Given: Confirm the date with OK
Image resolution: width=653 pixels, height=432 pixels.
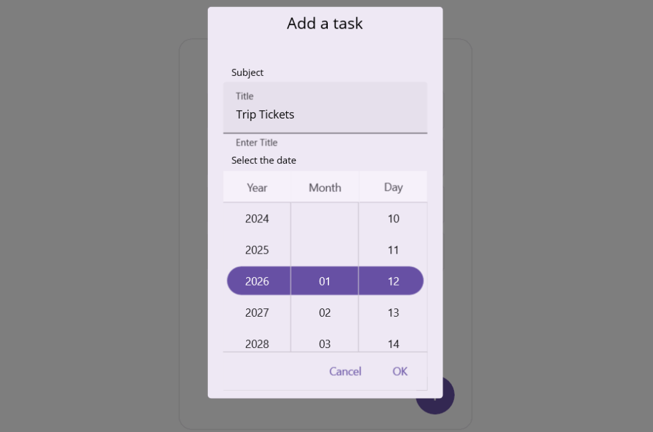Looking at the screenshot, I should (x=400, y=371).
